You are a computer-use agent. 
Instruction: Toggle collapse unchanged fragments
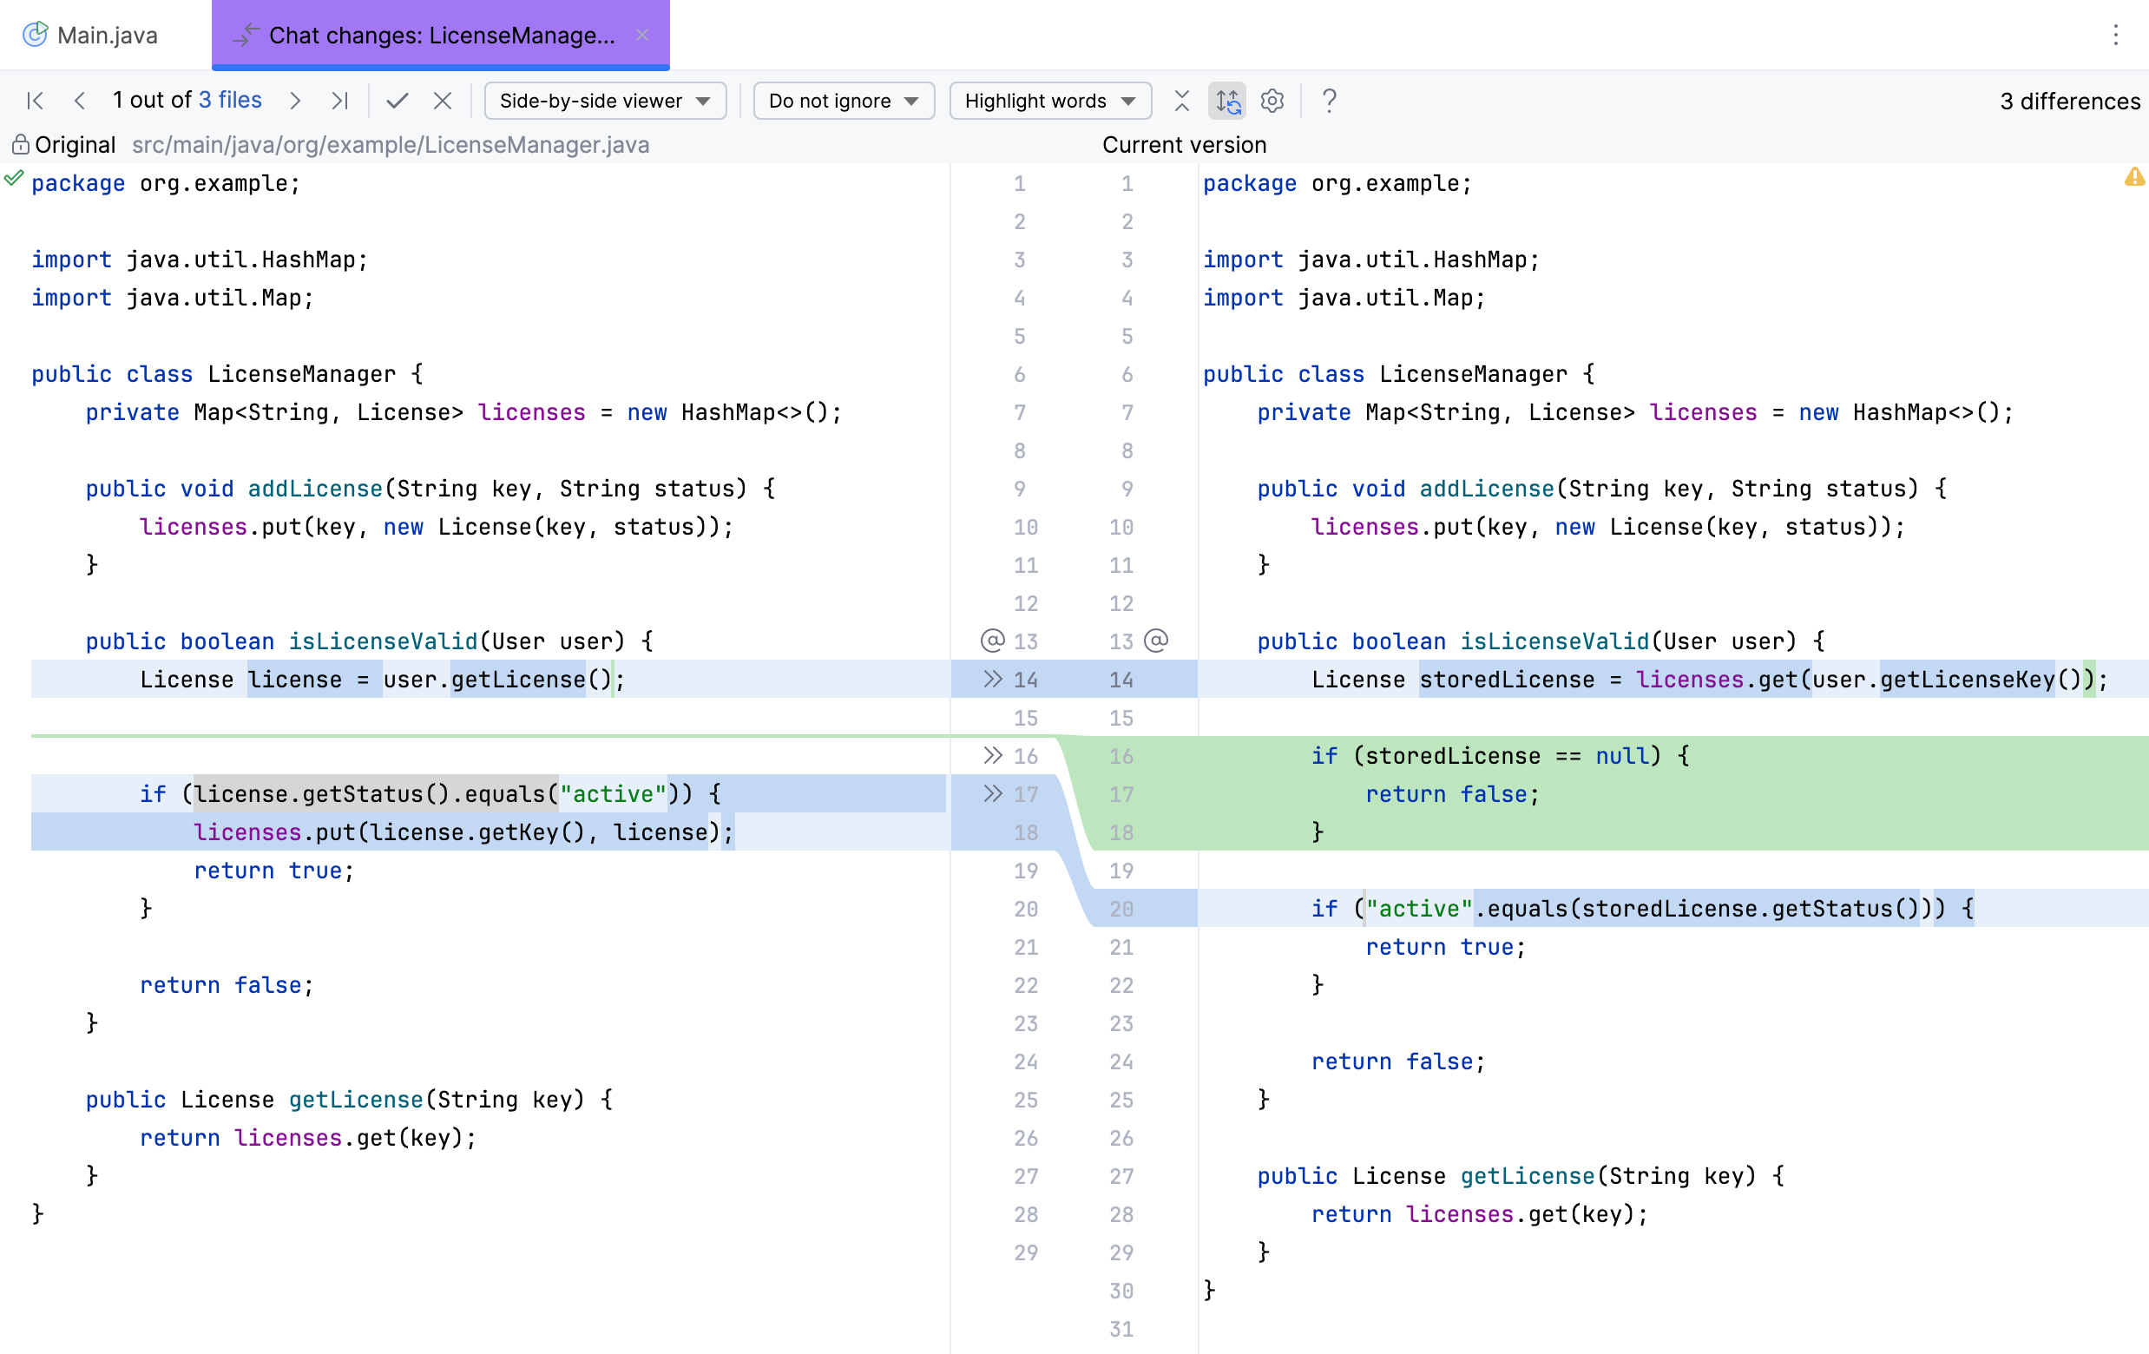pyautogui.click(x=1181, y=101)
